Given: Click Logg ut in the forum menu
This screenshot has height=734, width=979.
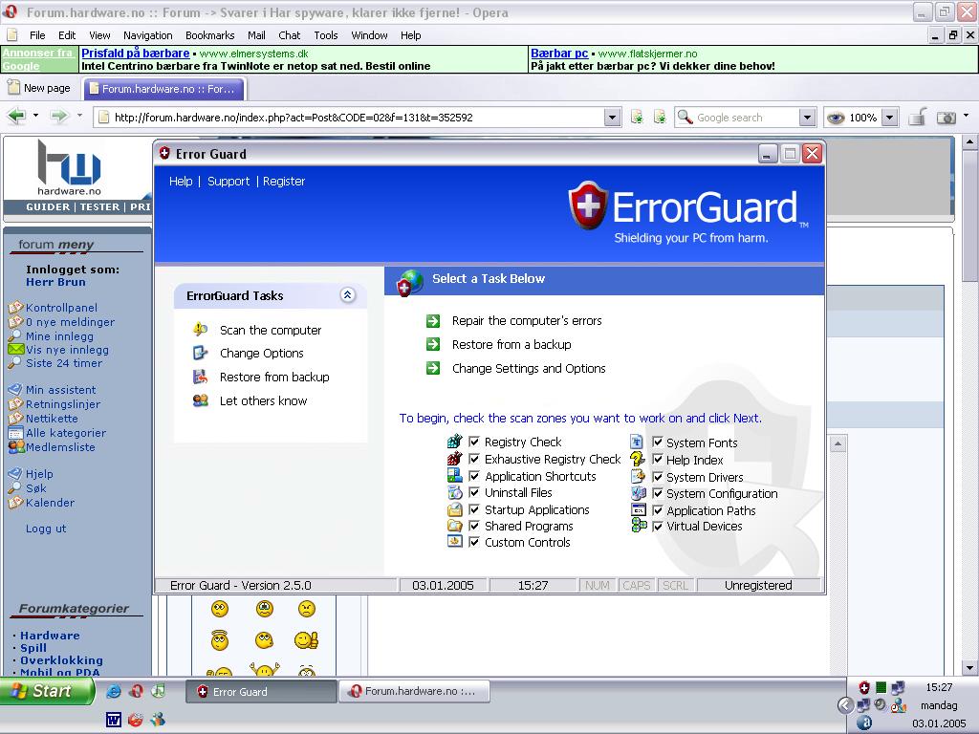Looking at the screenshot, I should pyautogui.click(x=46, y=528).
